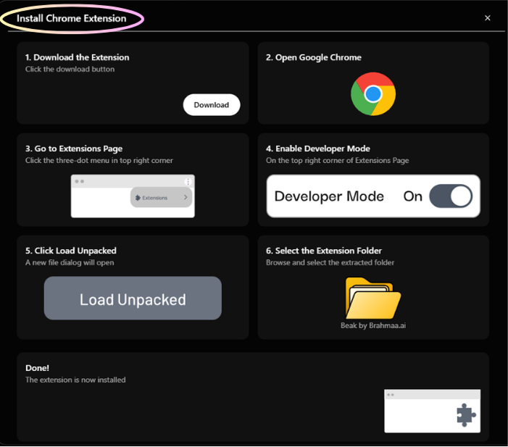Click the Load Unpacked button
This screenshot has height=447, width=508.
click(x=133, y=298)
